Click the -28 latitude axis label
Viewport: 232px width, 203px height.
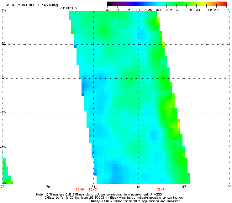tap(3, 147)
